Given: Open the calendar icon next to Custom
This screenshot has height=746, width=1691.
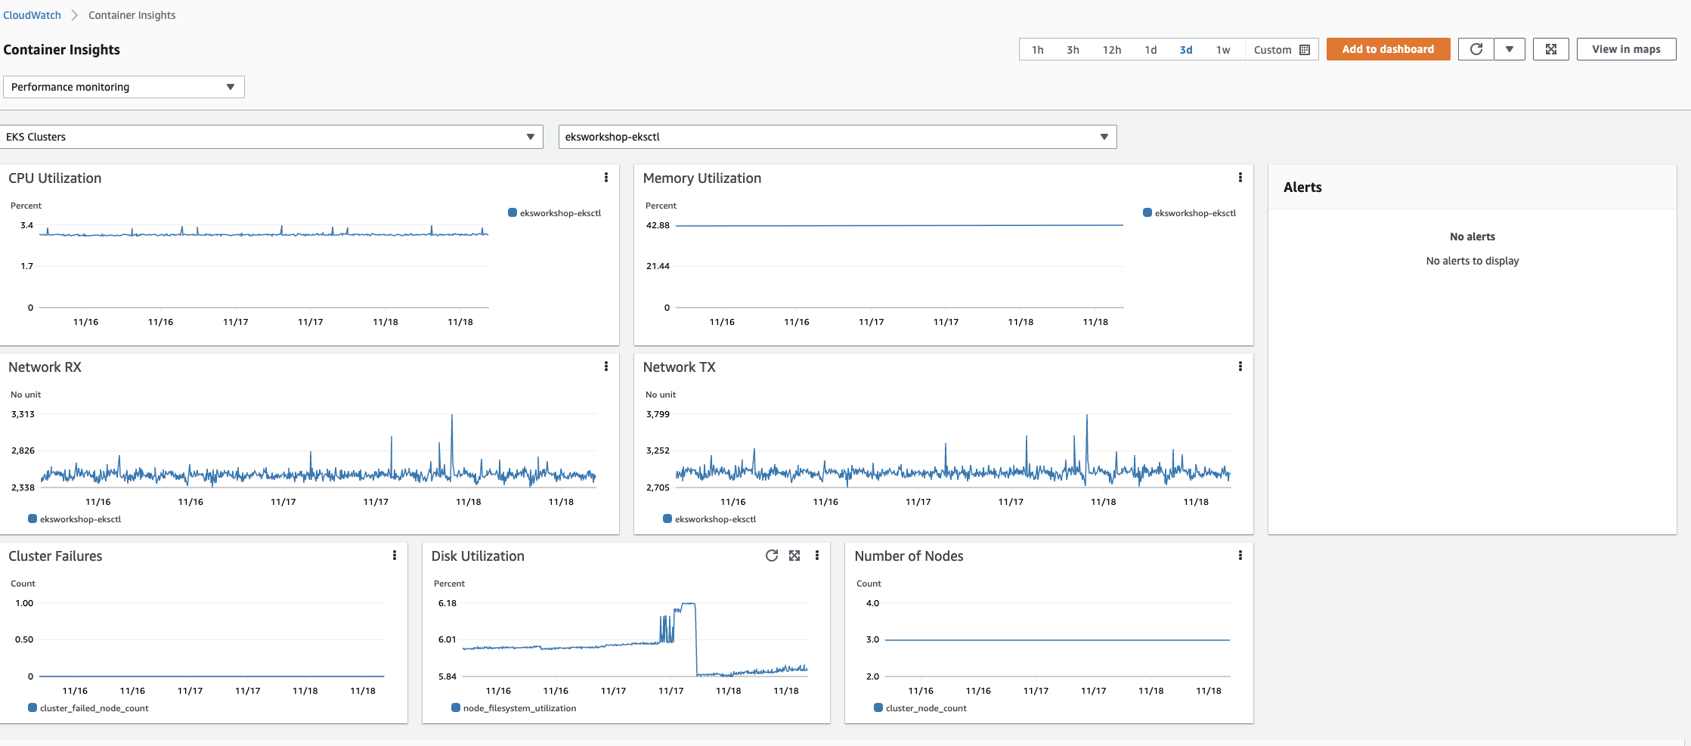Looking at the screenshot, I should click(x=1305, y=49).
